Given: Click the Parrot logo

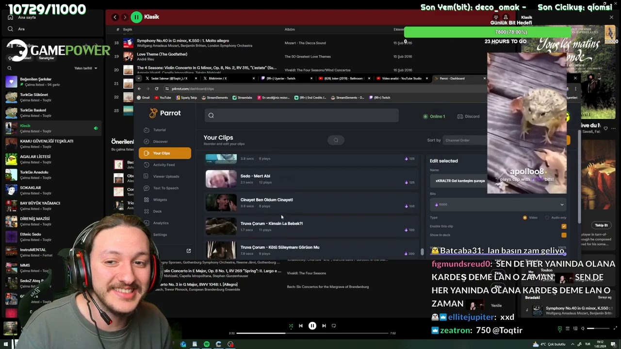Looking at the screenshot, I should click(165, 113).
